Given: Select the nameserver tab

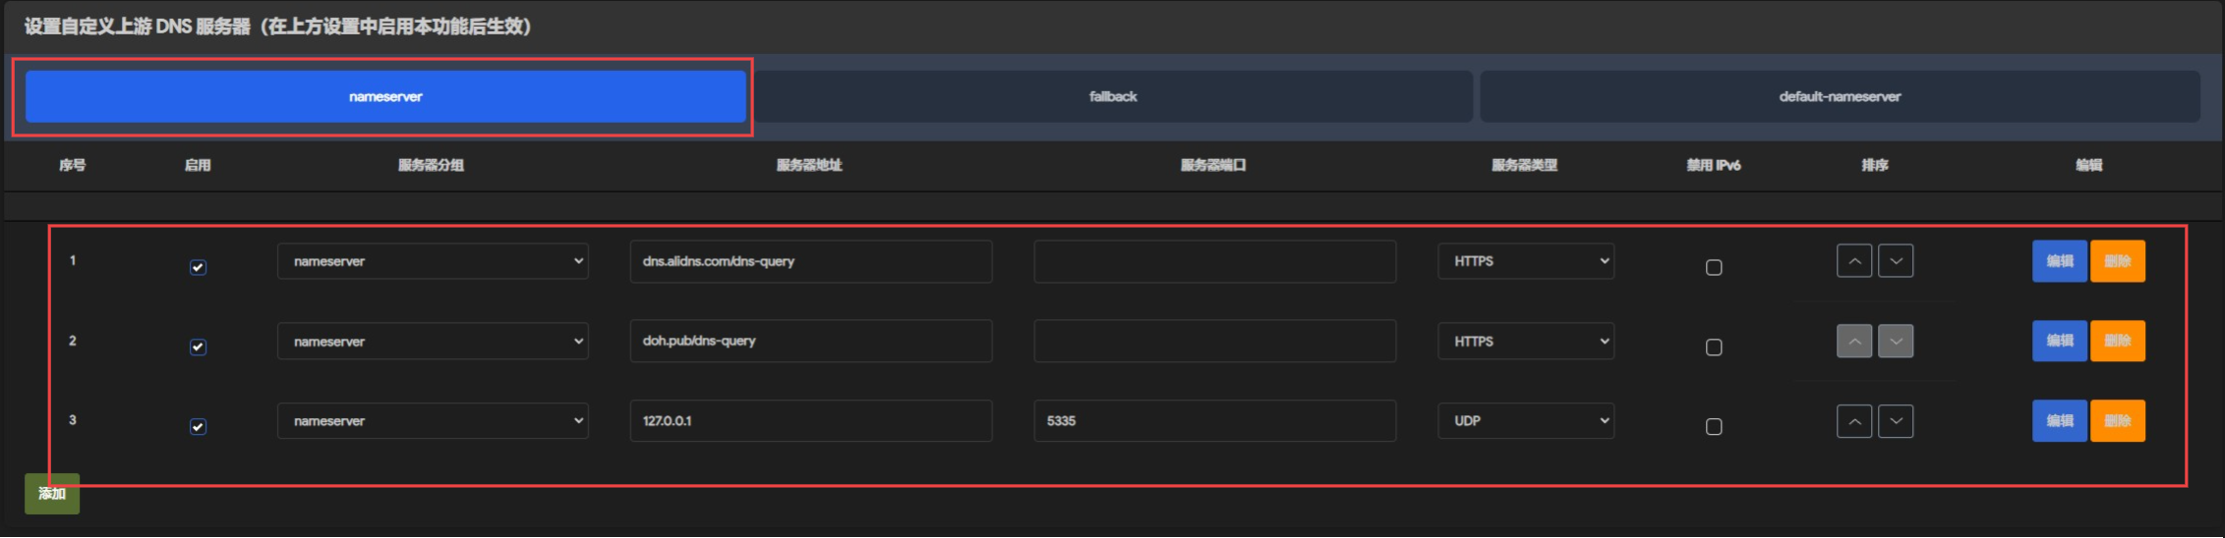Looking at the screenshot, I should (385, 96).
